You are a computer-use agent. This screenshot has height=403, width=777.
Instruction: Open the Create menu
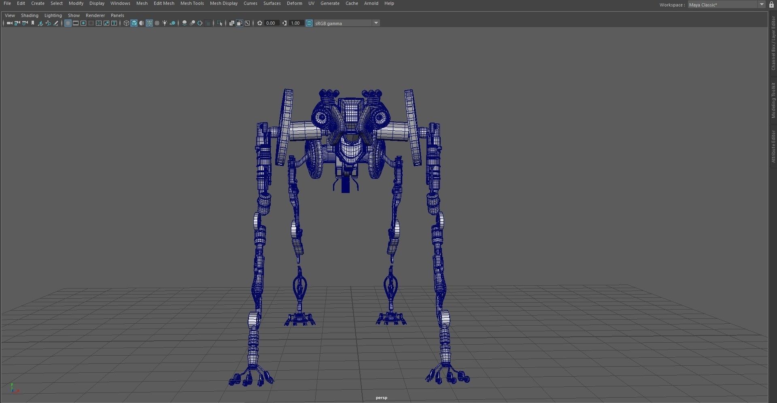coord(38,3)
